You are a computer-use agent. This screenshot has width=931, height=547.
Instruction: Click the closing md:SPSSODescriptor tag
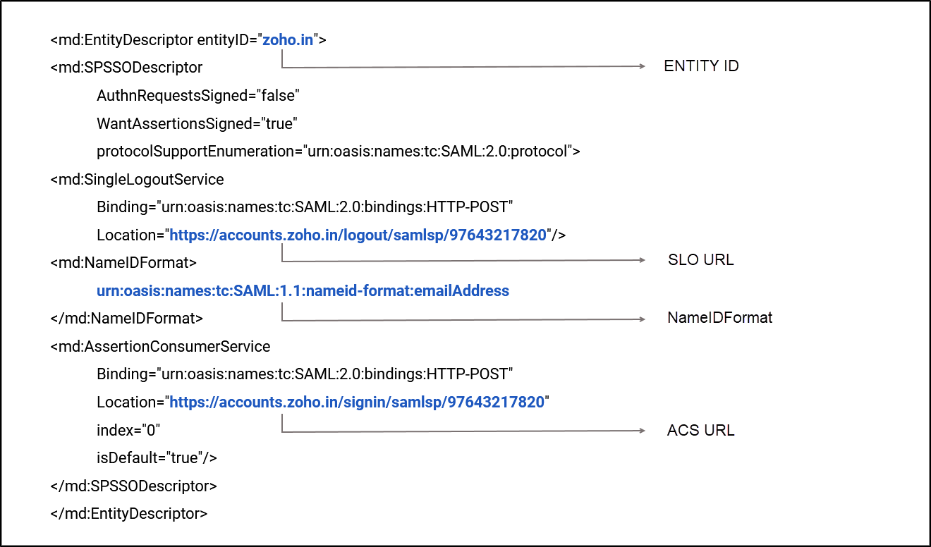133,486
